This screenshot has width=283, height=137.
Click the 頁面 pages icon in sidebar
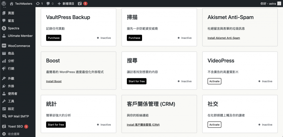(4, 13)
